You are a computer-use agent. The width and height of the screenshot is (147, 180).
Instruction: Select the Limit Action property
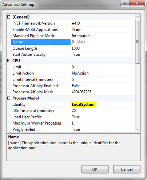[x=23, y=73]
